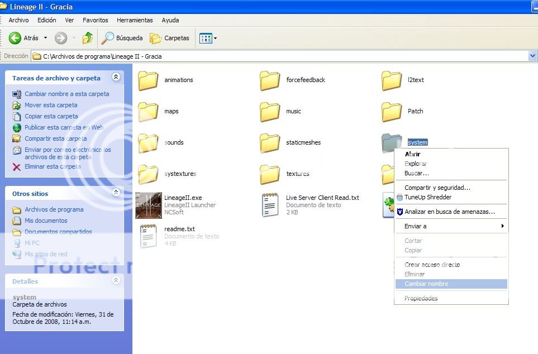Expand the address bar dropdown
Viewport: 538px width, 354px height.
[x=532, y=56]
